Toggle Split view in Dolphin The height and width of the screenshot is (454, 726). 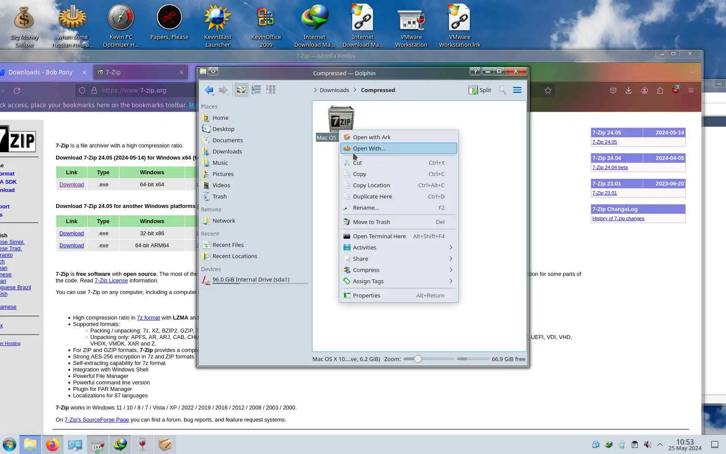coord(480,90)
